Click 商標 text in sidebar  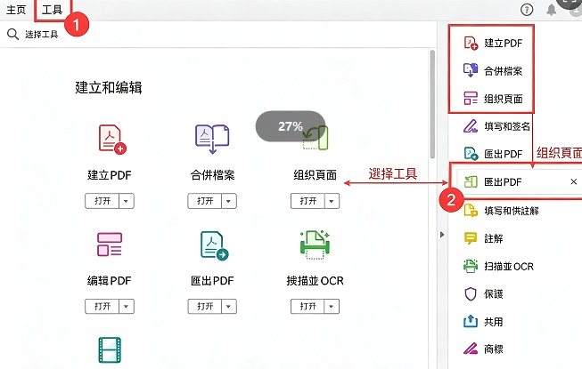pyautogui.click(x=493, y=349)
